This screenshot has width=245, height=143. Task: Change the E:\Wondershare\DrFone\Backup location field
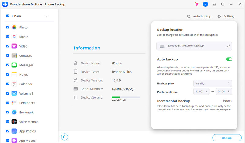pos(194,46)
